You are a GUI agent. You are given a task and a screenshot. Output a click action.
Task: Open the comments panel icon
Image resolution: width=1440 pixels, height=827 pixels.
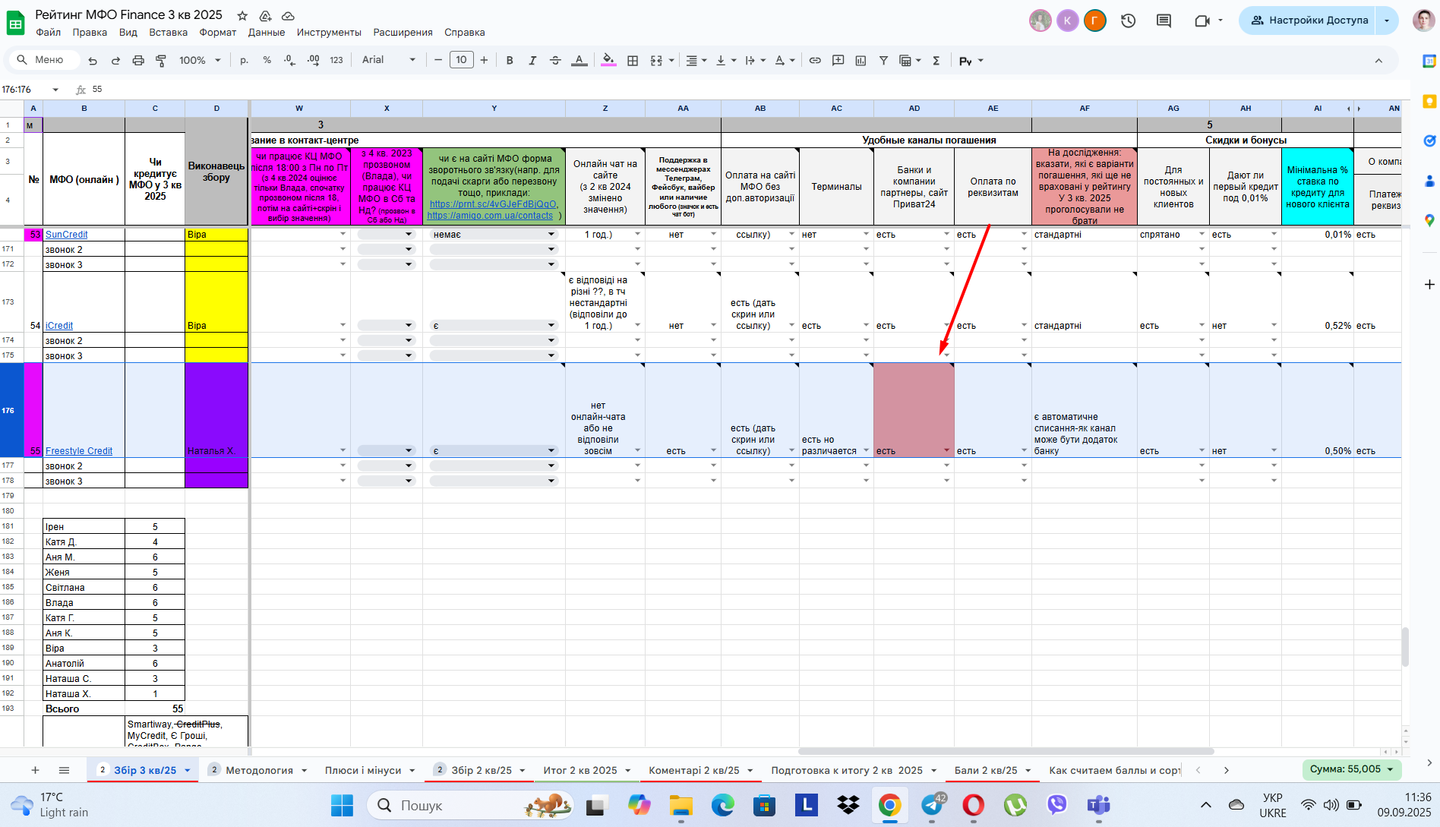1164,21
